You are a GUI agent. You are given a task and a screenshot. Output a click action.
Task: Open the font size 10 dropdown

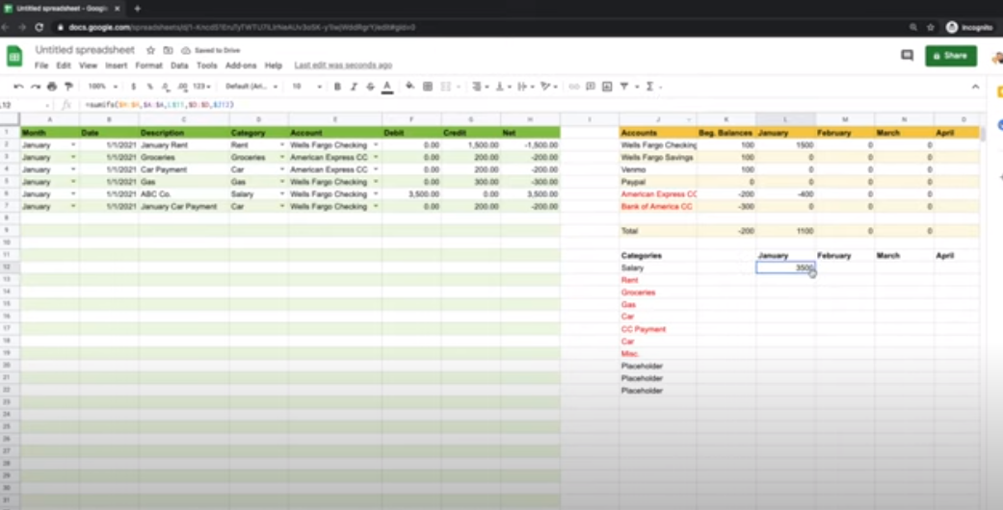pyautogui.click(x=307, y=87)
